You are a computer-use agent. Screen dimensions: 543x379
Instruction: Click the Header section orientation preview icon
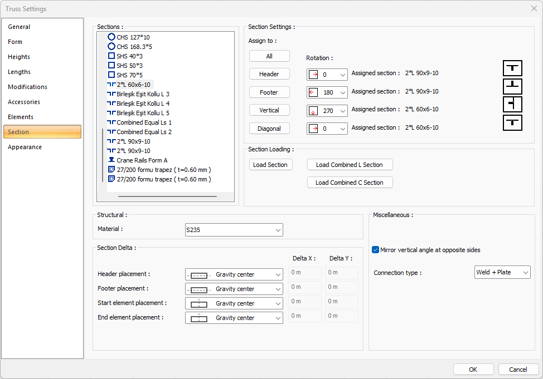(x=512, y=68)
